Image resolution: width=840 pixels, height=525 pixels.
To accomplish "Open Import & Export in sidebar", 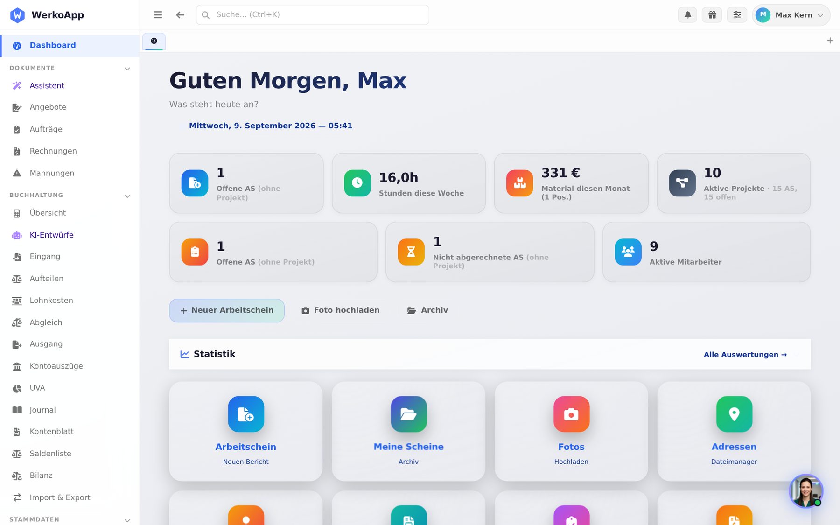I will point(70,497).
